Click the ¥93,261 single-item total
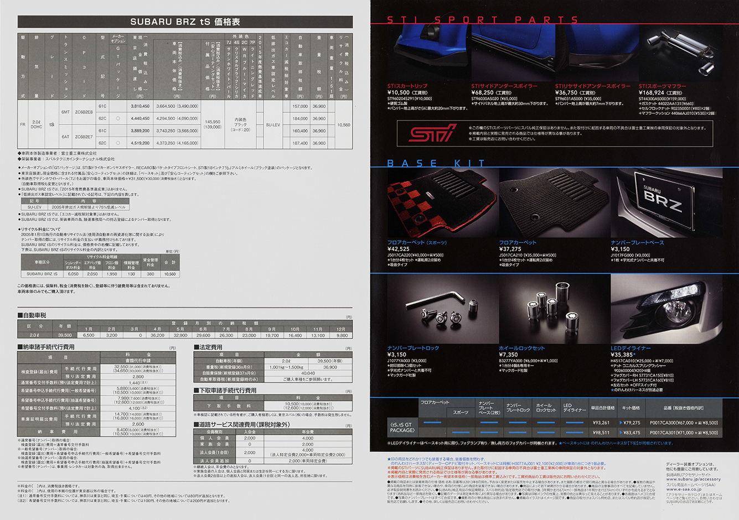The image size is (739, 520). pyautogui.click(x=601, y=423)
